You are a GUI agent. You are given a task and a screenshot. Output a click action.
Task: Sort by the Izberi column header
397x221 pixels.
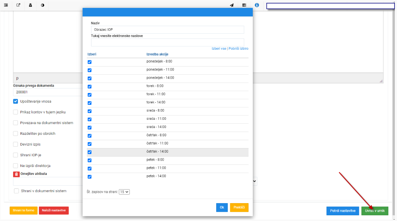point(92,54)
